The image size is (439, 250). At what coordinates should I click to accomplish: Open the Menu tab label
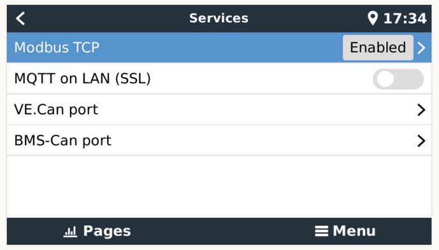[x=354, y=232]
